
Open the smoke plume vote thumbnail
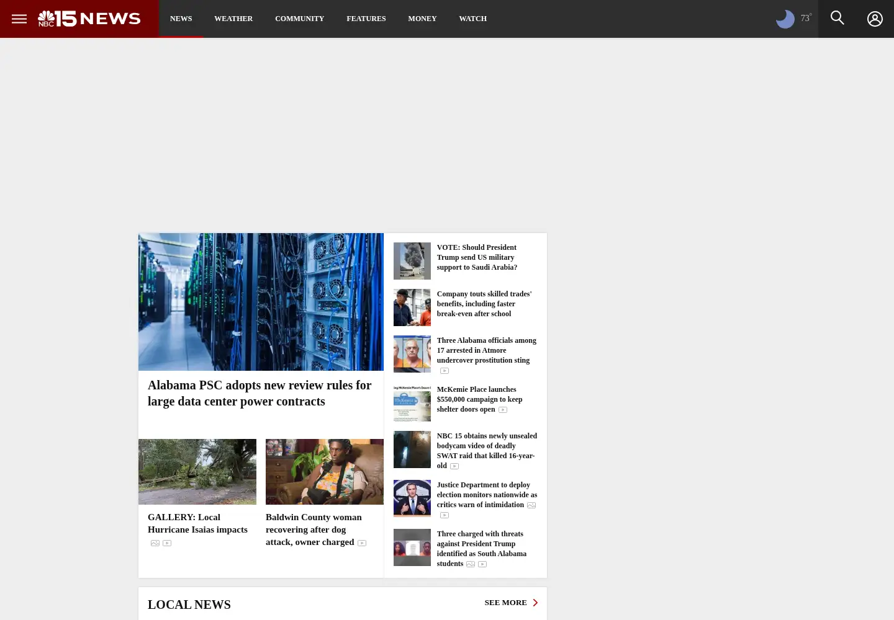click(412, 261)
